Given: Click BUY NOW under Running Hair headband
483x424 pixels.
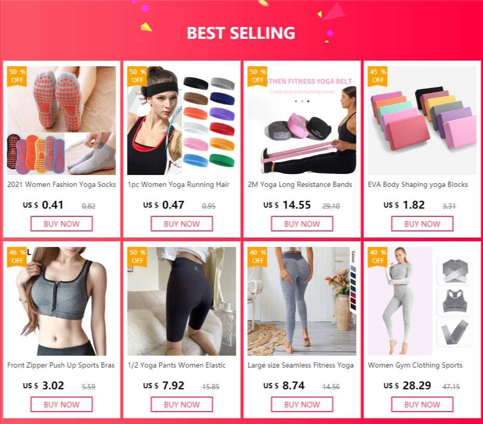Looking at the screenshot, I should pos(182,224).
